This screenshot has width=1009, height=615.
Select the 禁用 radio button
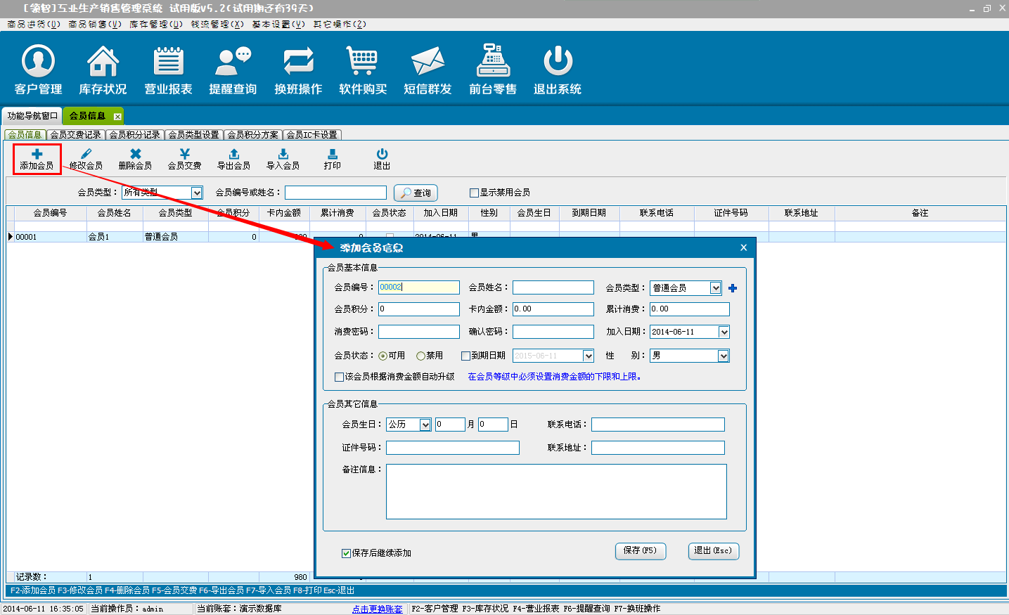pyautogui.click(x=420, y=356)
